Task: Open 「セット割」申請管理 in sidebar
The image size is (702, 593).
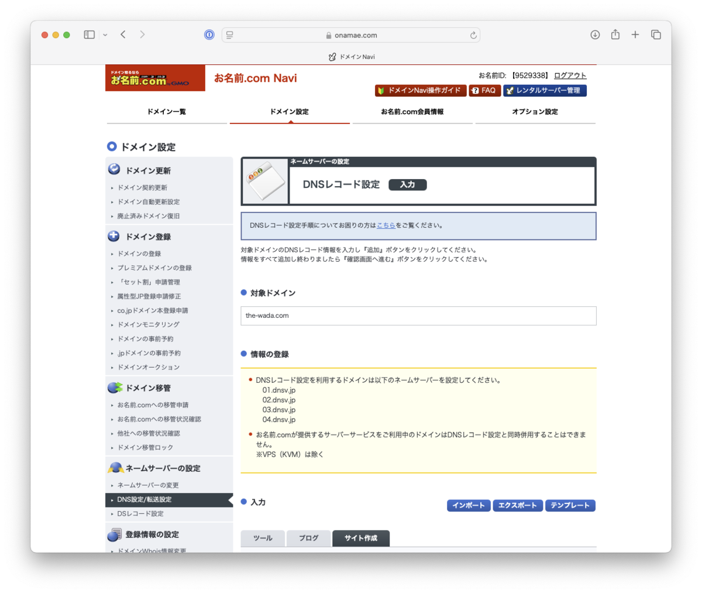Action: click(x=149, y=282)
